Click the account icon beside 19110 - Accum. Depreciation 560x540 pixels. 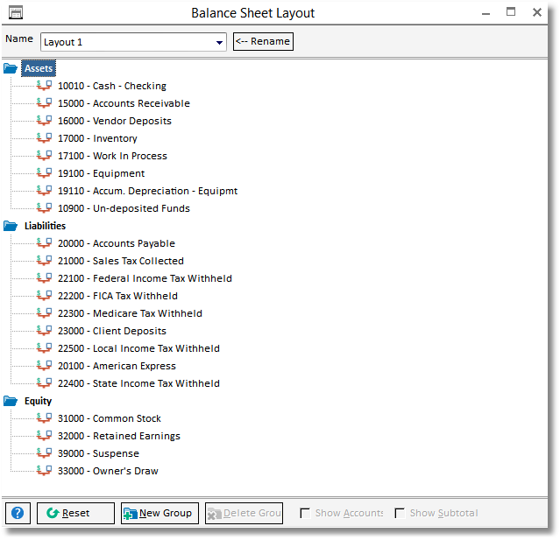(45, 191)
